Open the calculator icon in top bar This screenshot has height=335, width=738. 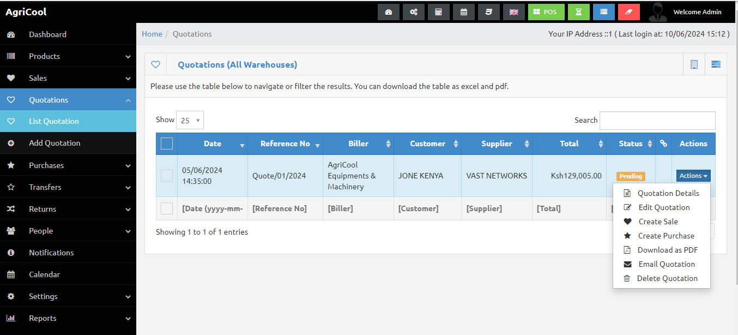click(x=438, y=12)
